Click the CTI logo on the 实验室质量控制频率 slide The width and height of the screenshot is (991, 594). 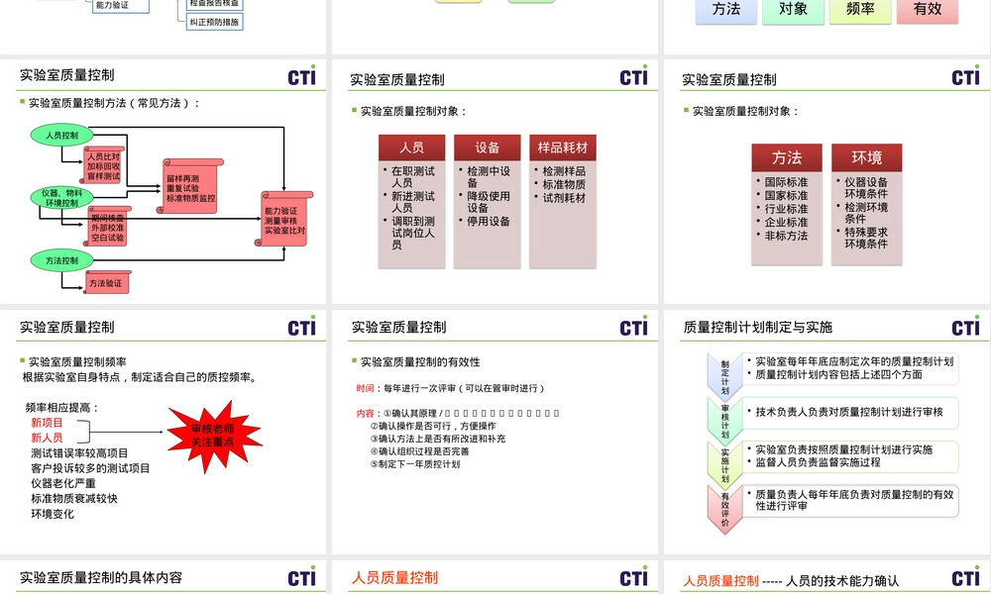pyautogui.click(x=301, y=327)
